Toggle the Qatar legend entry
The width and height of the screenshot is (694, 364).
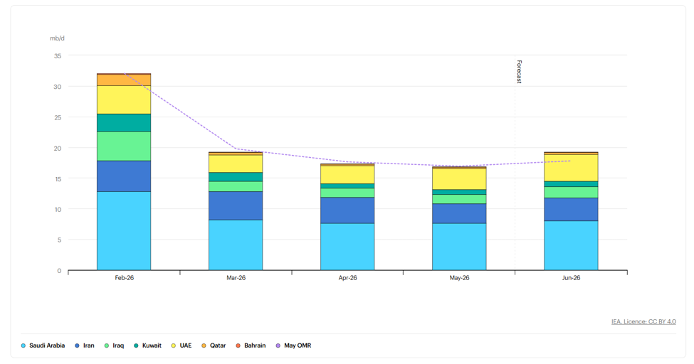coord(214,346)
